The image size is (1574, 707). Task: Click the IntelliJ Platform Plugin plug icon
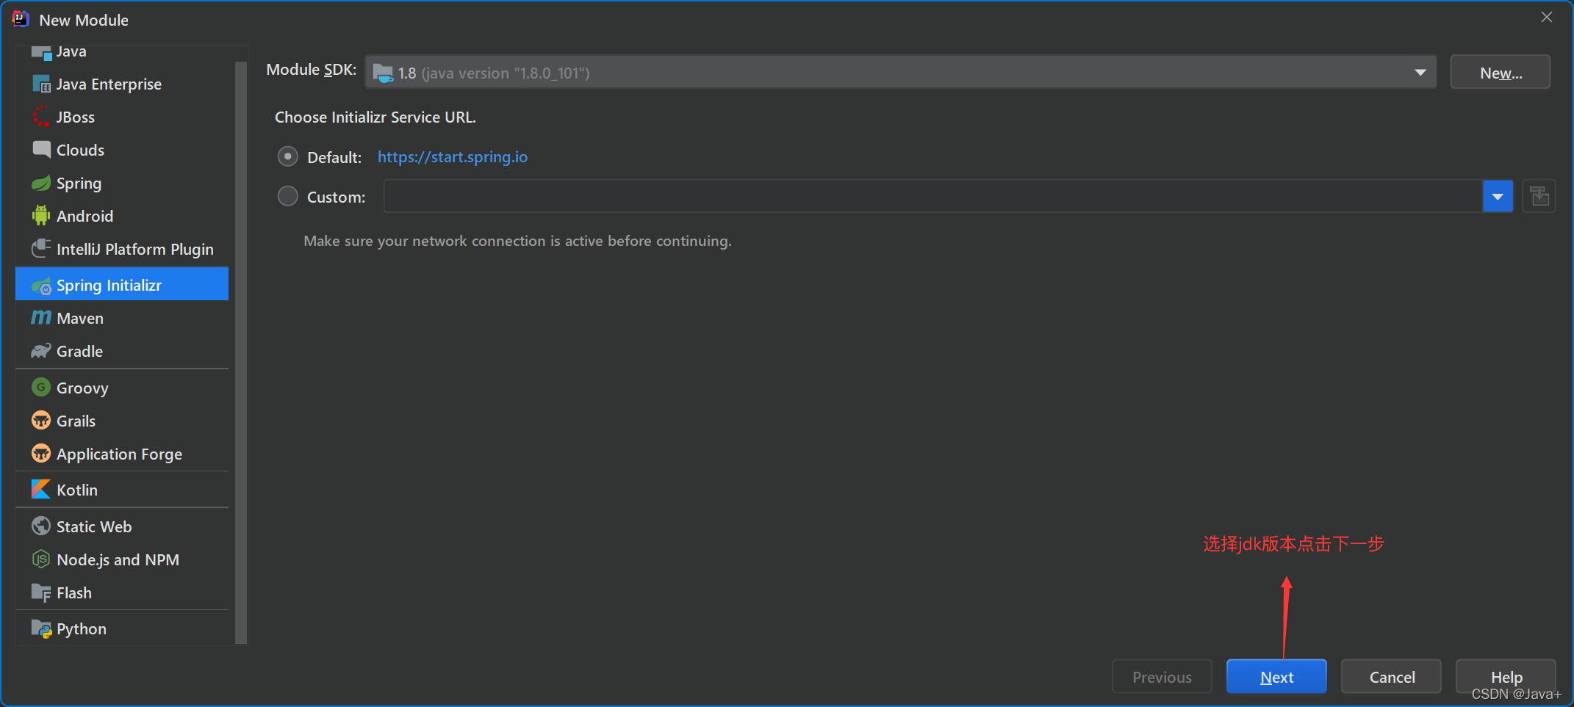[41, 249]
